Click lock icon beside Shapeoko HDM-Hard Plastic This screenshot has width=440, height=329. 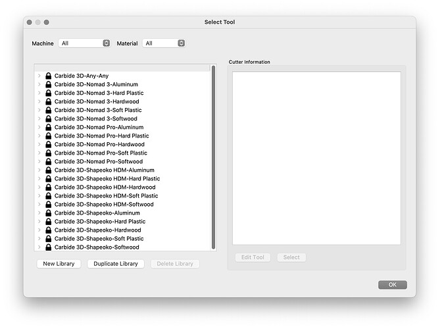coord(49,178)
